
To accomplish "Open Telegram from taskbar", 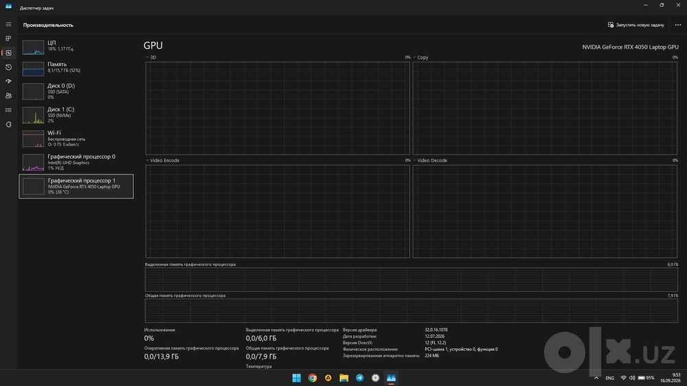I will click(360, 378).
